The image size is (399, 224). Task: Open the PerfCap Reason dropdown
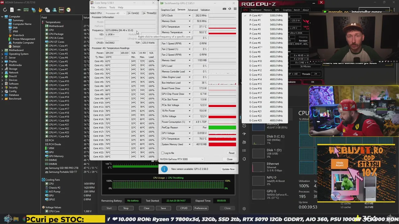(x=189, y=128)
